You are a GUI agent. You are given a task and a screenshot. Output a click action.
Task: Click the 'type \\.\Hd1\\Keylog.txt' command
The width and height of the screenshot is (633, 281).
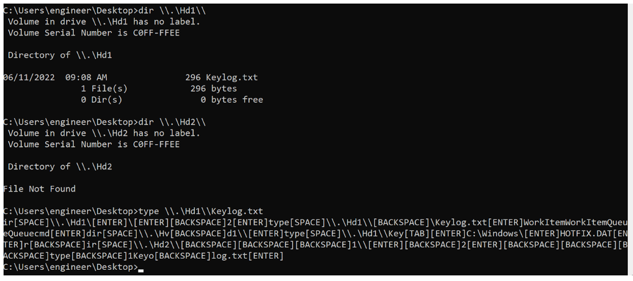(x=200, y=211)
